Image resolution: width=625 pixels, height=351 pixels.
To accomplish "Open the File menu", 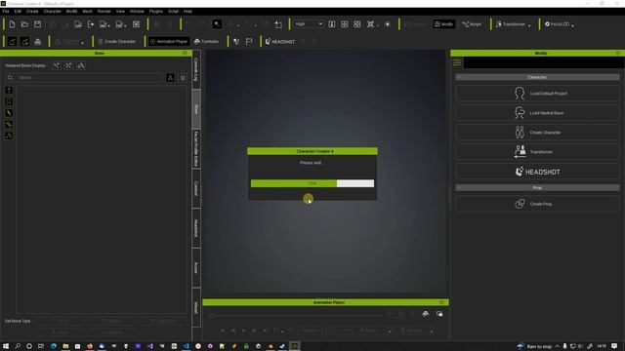I will tap(6, 11).
